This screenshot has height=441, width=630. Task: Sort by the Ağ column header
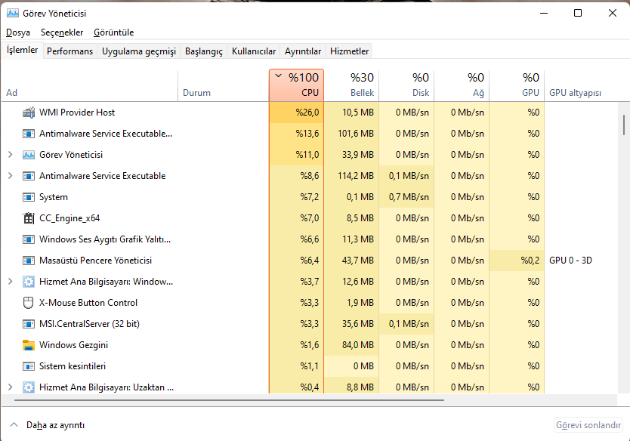[462, 85]
